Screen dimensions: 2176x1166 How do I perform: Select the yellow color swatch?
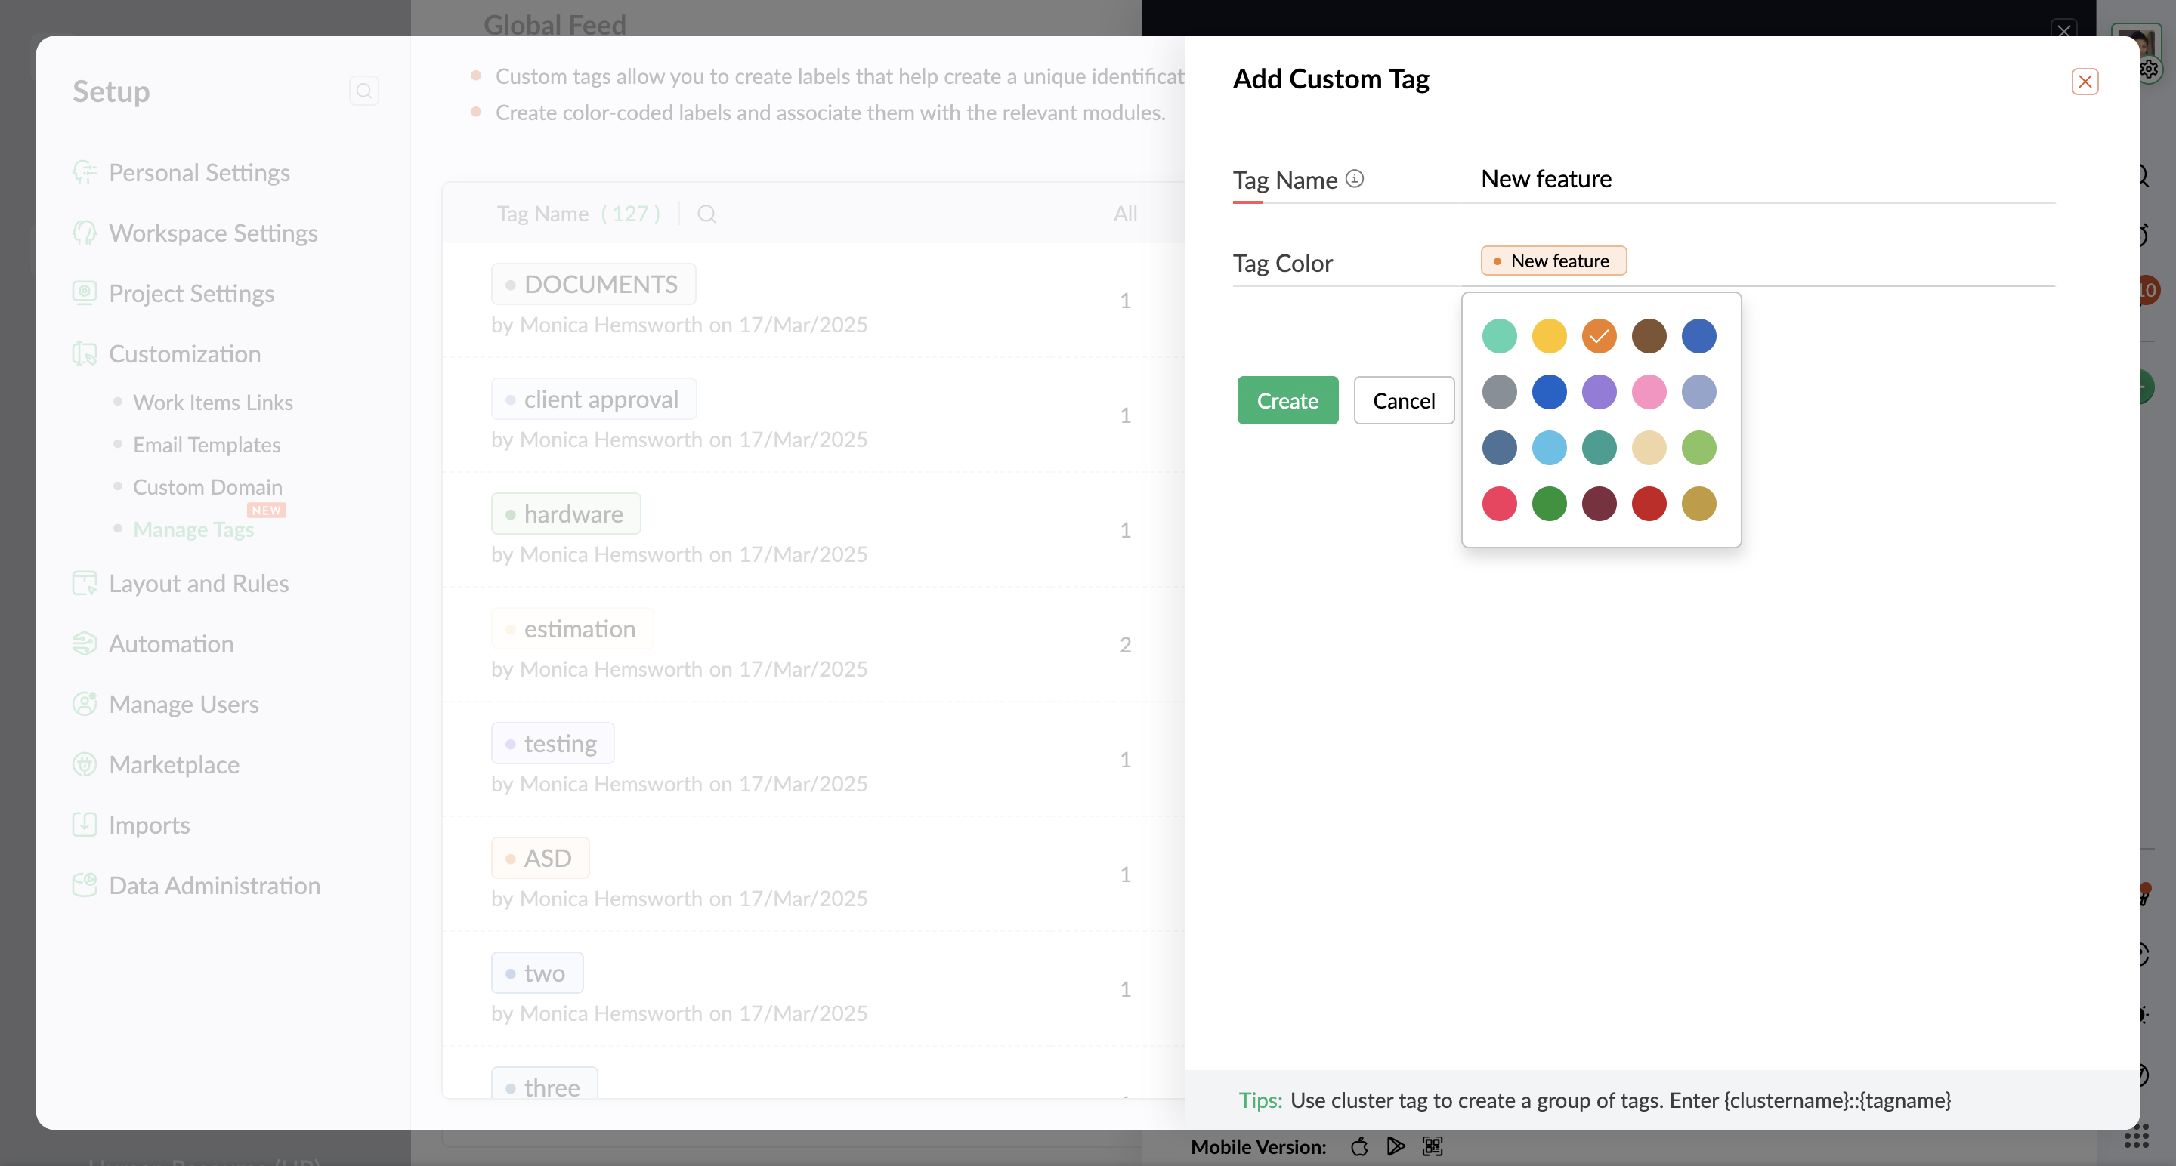(x=1548, y=336)
